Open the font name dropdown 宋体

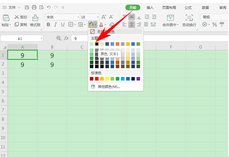tap(62, 17)
